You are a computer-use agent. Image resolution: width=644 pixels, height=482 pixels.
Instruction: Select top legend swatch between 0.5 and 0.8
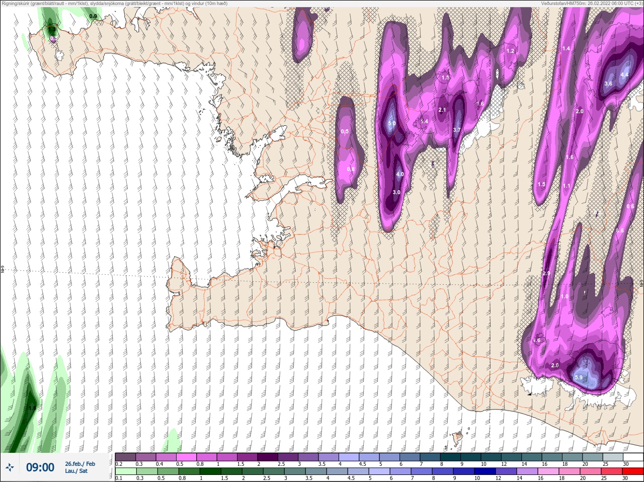[187, 457]
